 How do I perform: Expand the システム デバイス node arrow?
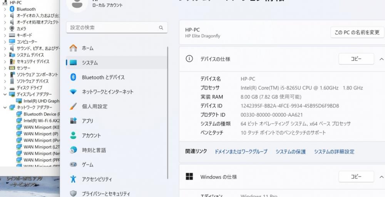[5, 55]
